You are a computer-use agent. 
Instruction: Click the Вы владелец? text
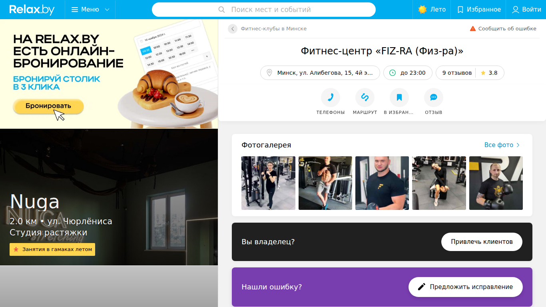pos(268,242)
